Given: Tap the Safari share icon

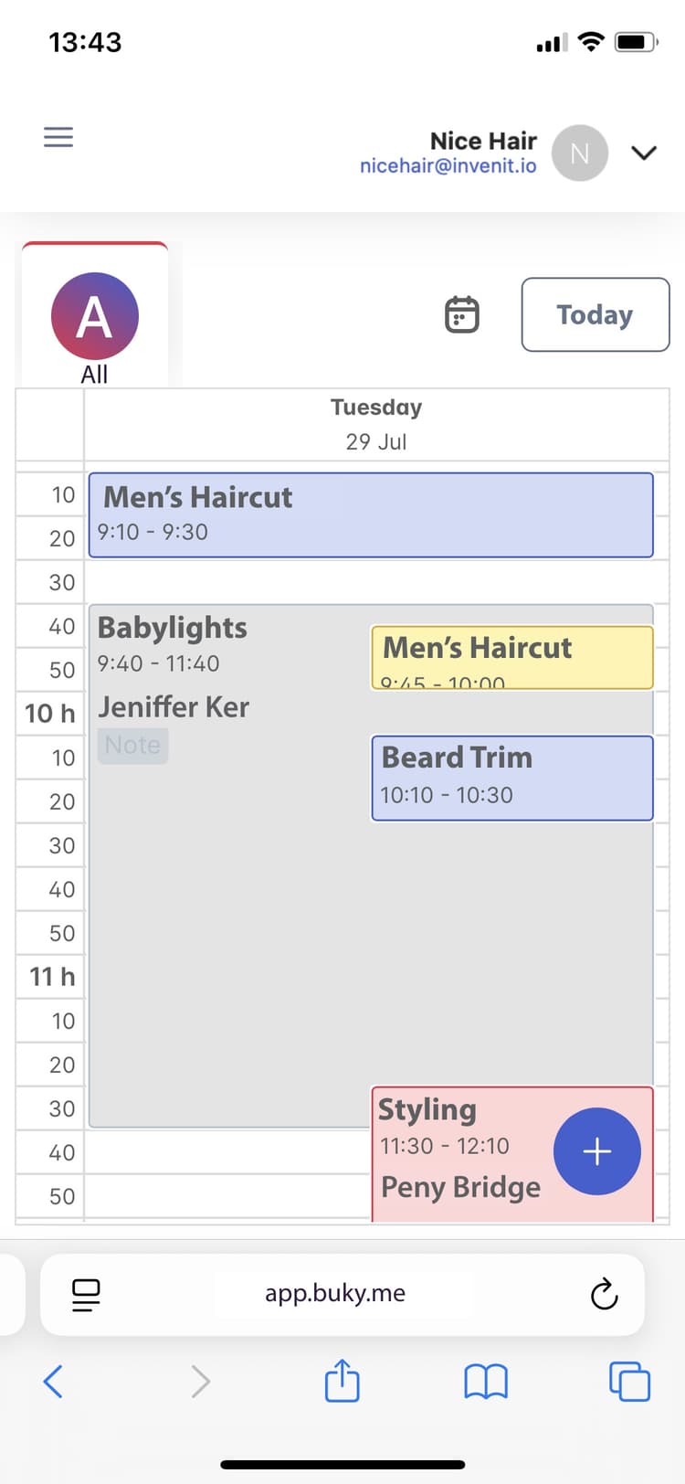Looking at the screenshot, I should (x=342, y=1382).
